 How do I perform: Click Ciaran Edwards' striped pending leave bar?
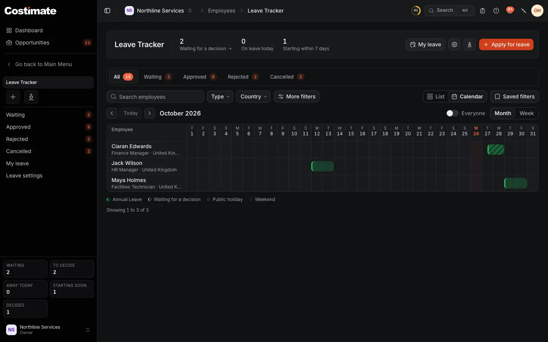496,149
